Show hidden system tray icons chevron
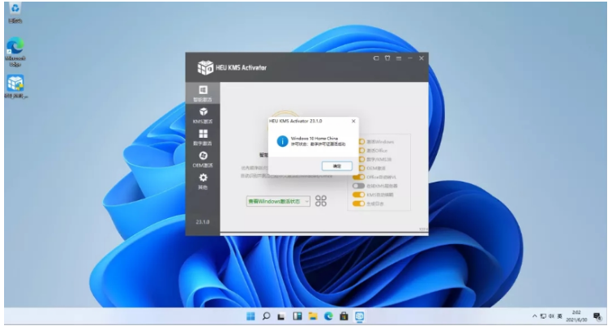This screenshot has height=330, width=612. 535,315
